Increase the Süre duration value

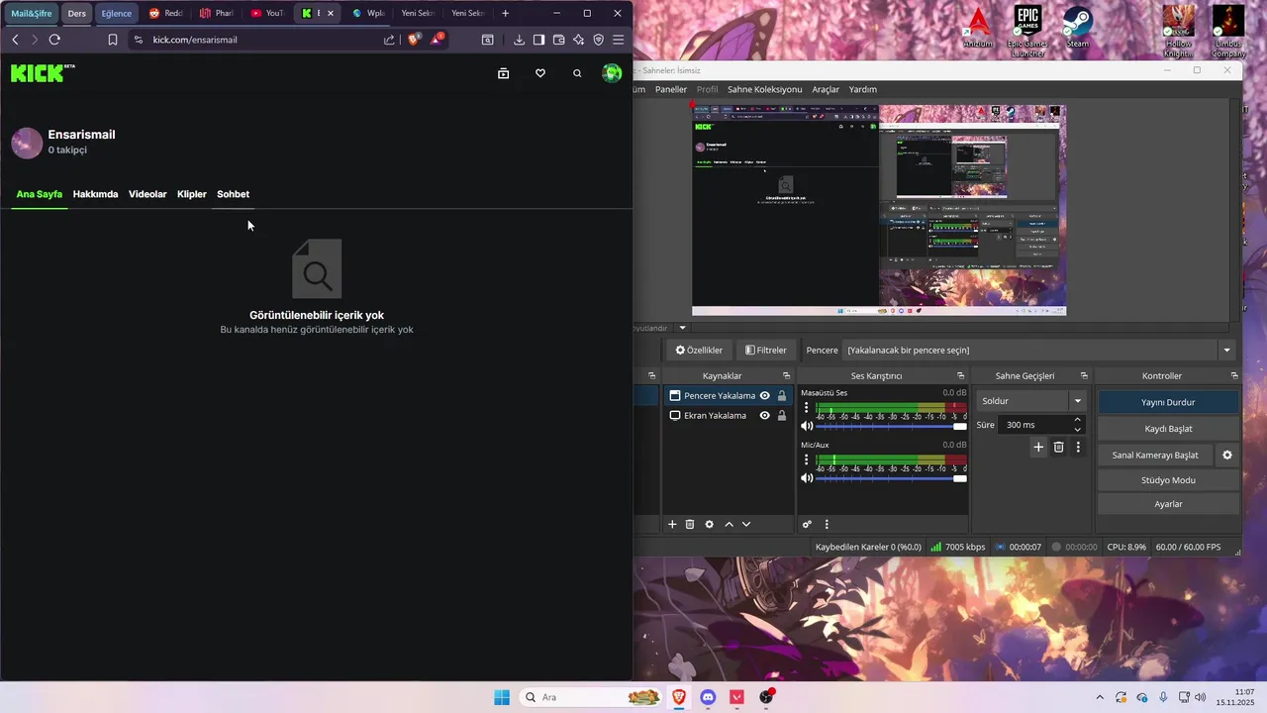1078,420
